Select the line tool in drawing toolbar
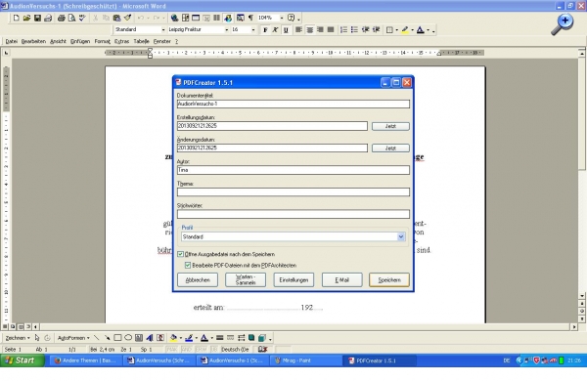The image size is (587, 381). [97, 338]
